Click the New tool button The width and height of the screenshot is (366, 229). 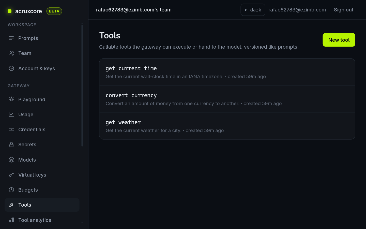pos(339,40)
